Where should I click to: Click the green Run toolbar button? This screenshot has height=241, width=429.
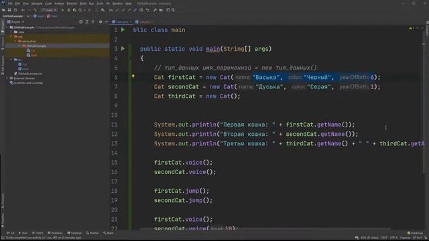pyautogui.click(x=62, y=10)
